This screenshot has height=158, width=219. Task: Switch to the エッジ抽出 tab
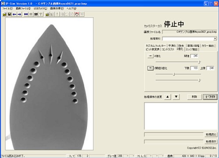click(x=192, y=50)
